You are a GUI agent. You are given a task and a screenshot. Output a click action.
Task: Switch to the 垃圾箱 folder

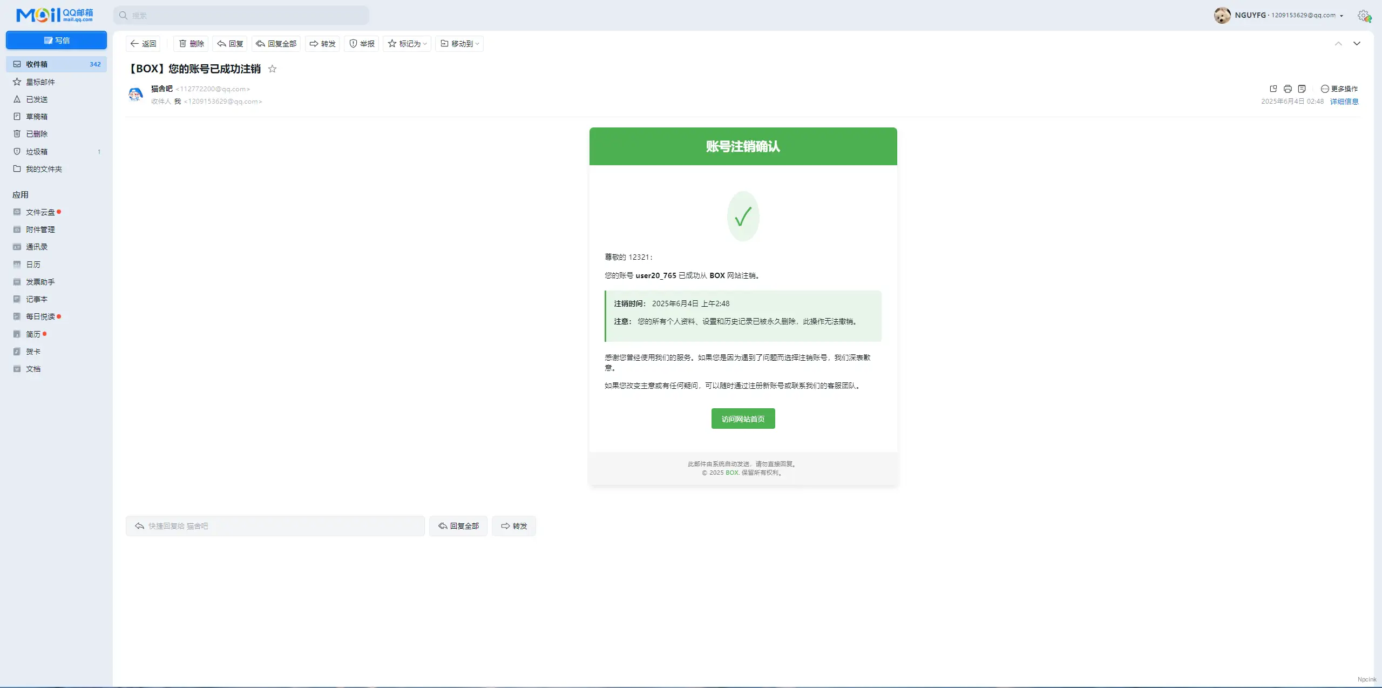[35, 151]
